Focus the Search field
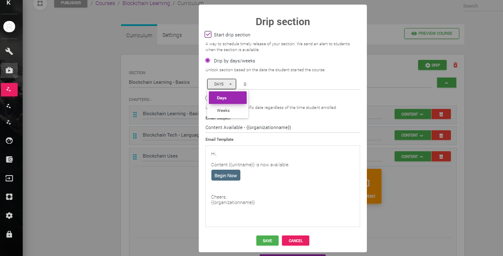Image resolution: width=503 pixels, height=256 pixels. tap(483, 6)
